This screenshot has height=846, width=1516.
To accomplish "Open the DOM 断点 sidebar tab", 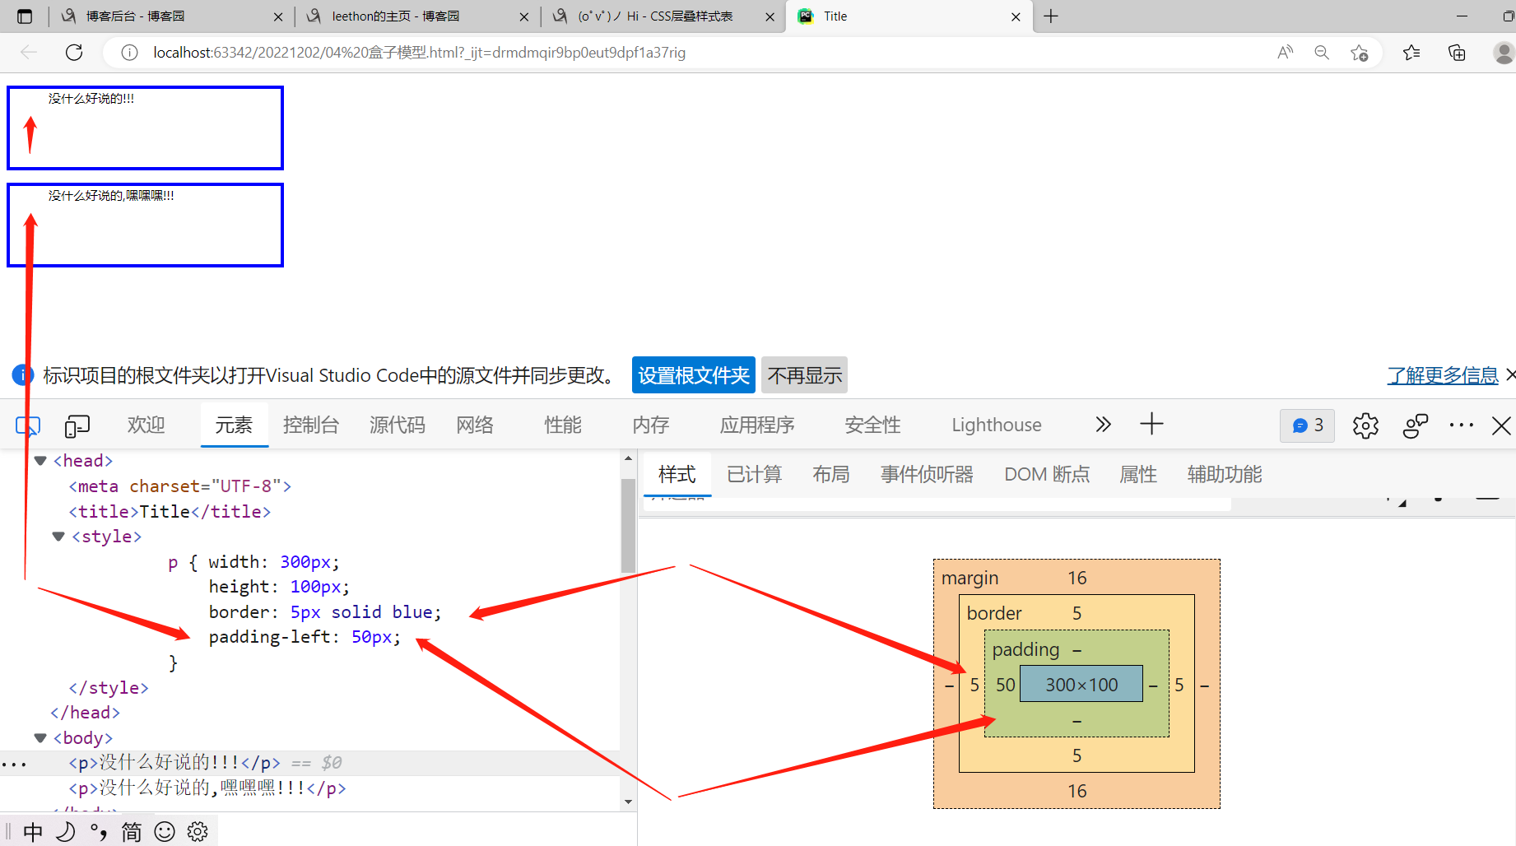I will click(1047, 474).
